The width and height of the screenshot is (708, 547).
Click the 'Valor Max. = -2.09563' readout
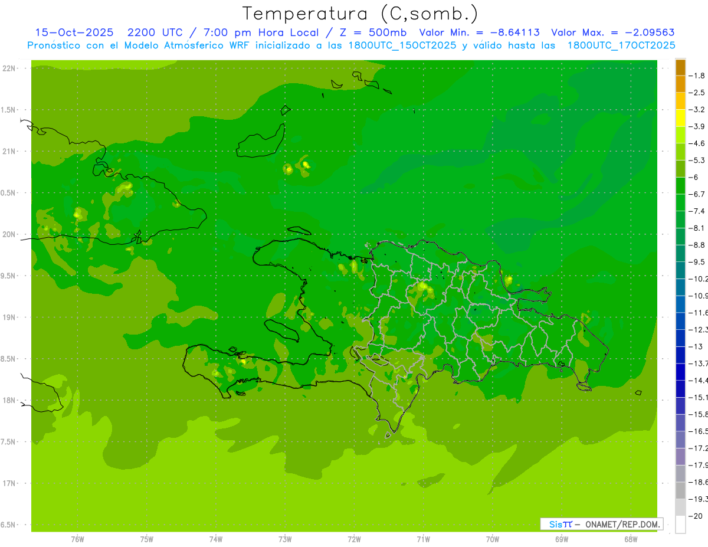point(612,32)
